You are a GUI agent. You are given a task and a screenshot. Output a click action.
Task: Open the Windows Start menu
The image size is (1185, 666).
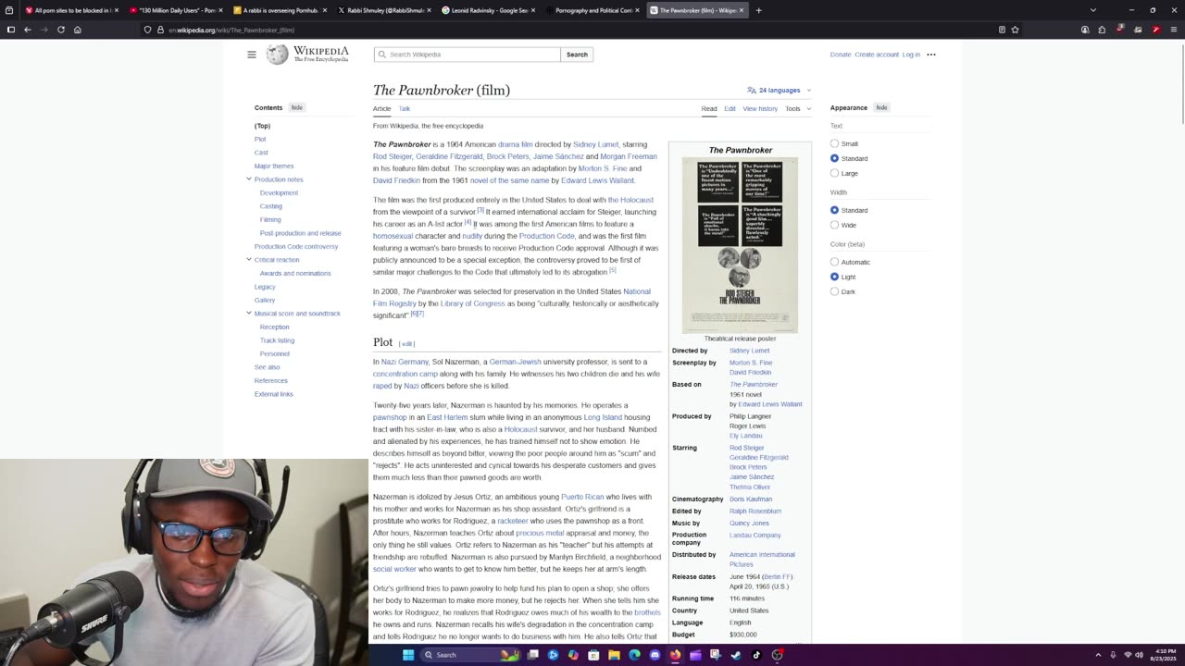pyautogui.click(x=407, y=655)
